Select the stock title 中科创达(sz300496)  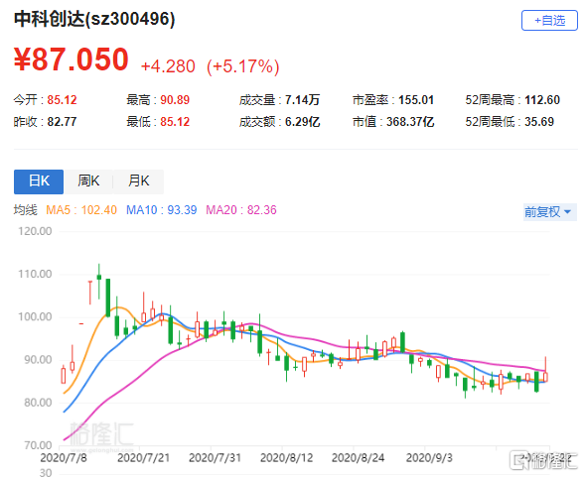pos(94,19)
